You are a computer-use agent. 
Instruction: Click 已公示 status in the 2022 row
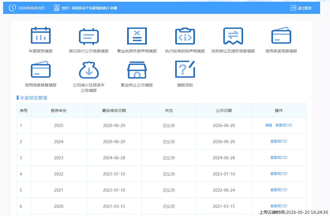169,174
